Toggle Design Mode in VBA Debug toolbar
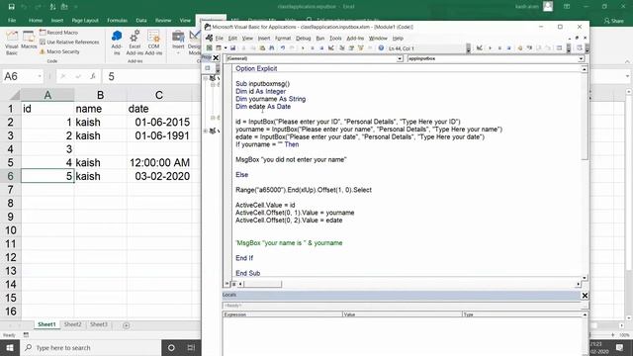 tap(479, 48)
